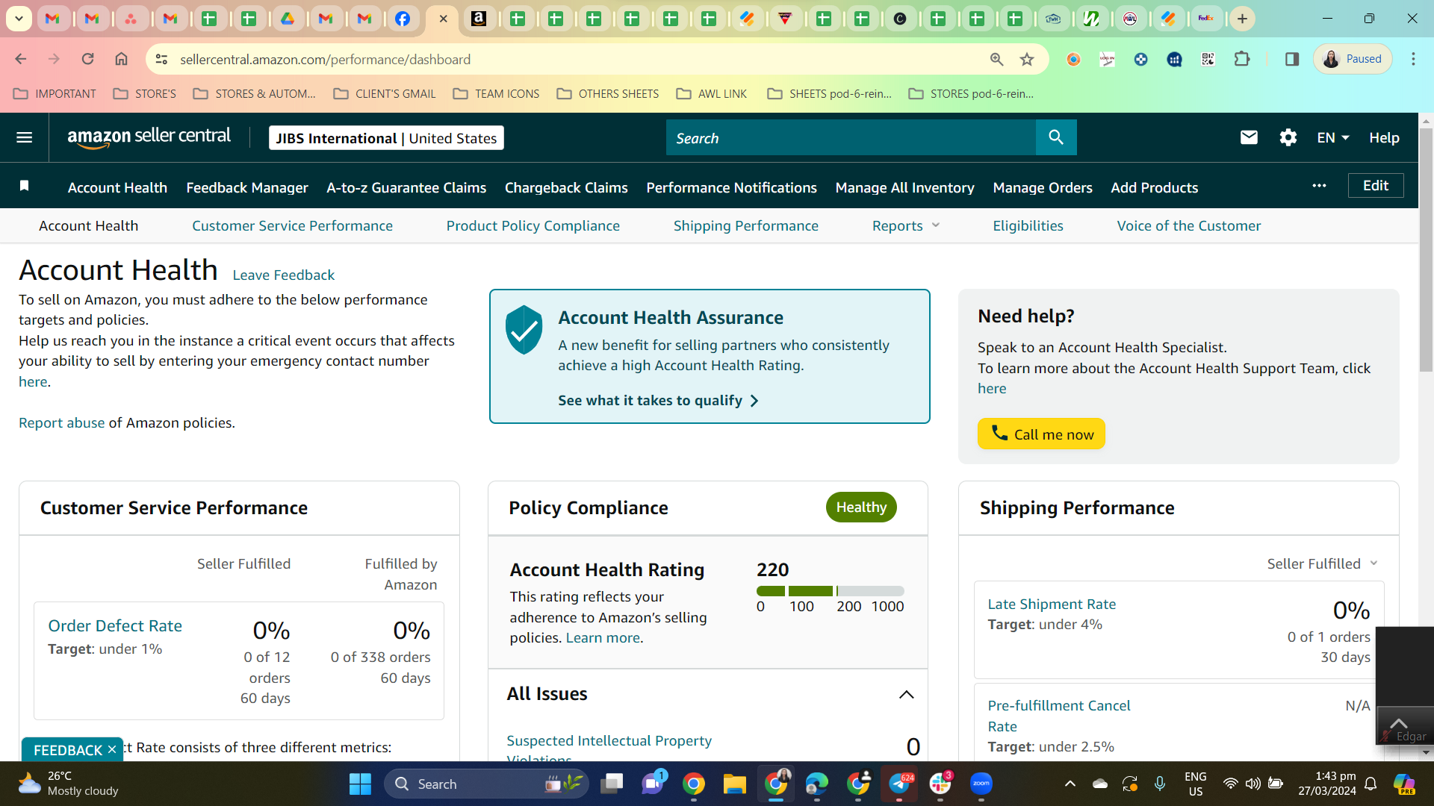Open the zoom magnifier in address bar
Image resolution: width=1434 pixels, height=806 pixels.
(x=996, y=59)
